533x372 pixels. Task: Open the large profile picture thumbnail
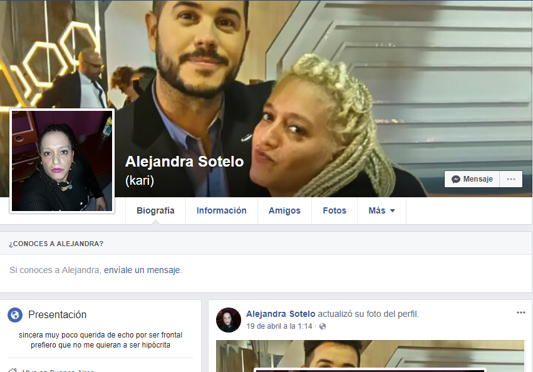pos(62,161)
